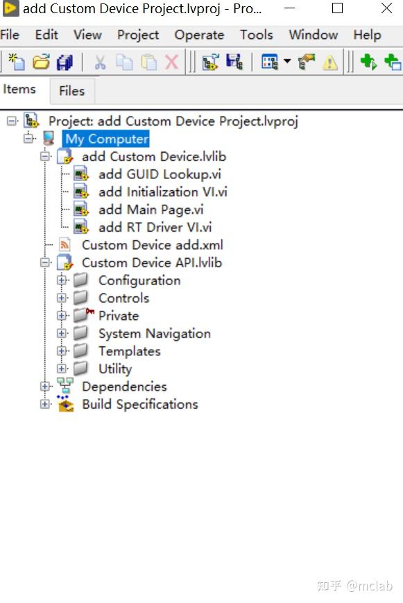Select the My Computer target item

click(x=105, y=139)
